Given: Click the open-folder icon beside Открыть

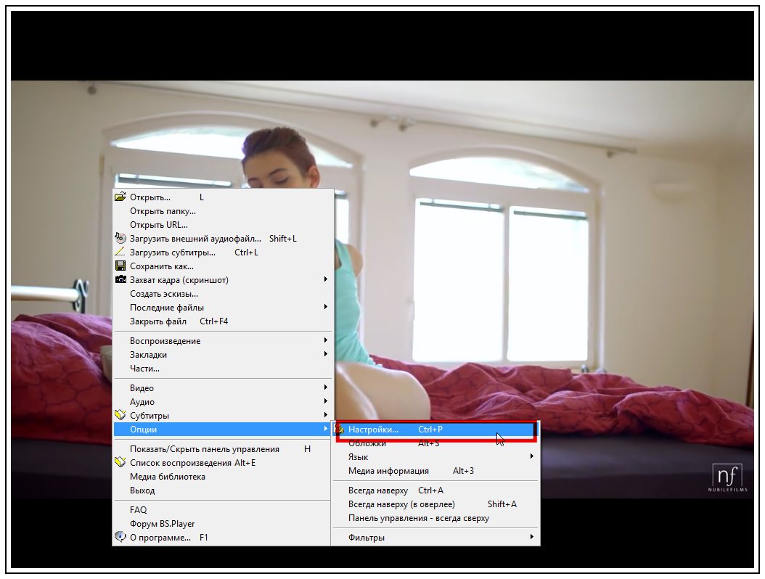Looking at the screenshot, I should click(120, 197).
